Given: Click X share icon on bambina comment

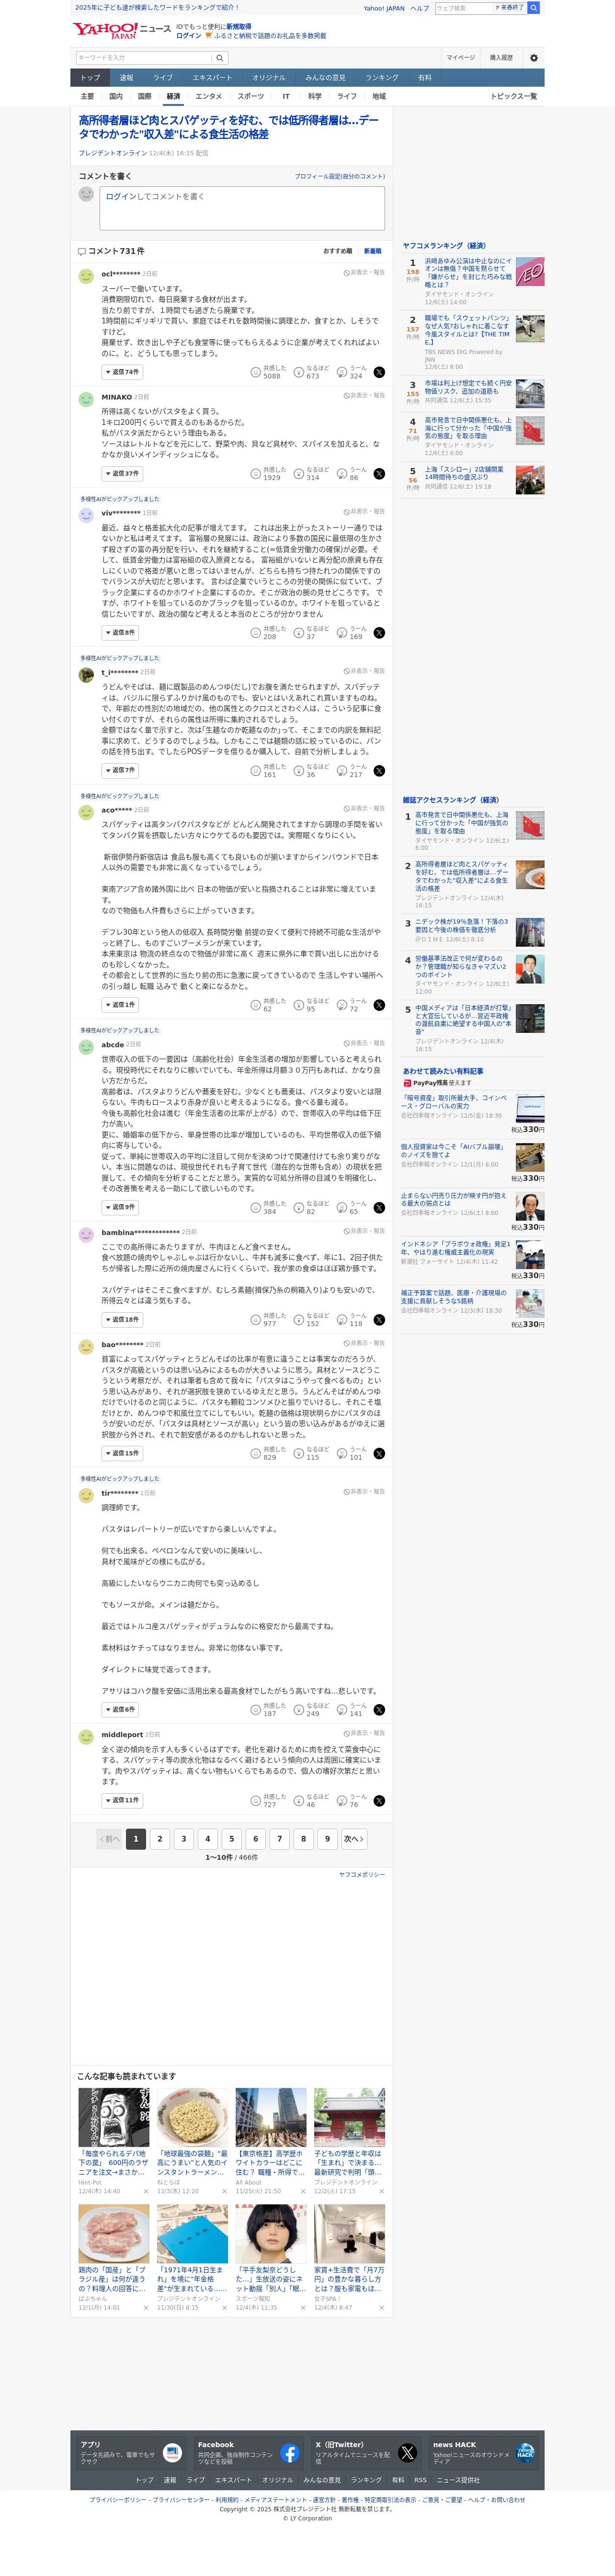Looking at the screenshot, I should click(379, 1320).
